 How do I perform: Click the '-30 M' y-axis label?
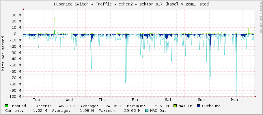15,53
